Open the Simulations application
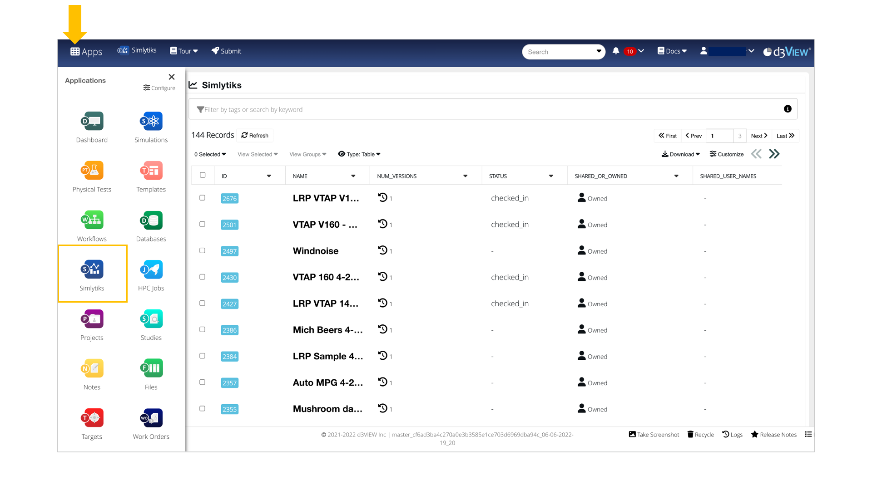 151,127
